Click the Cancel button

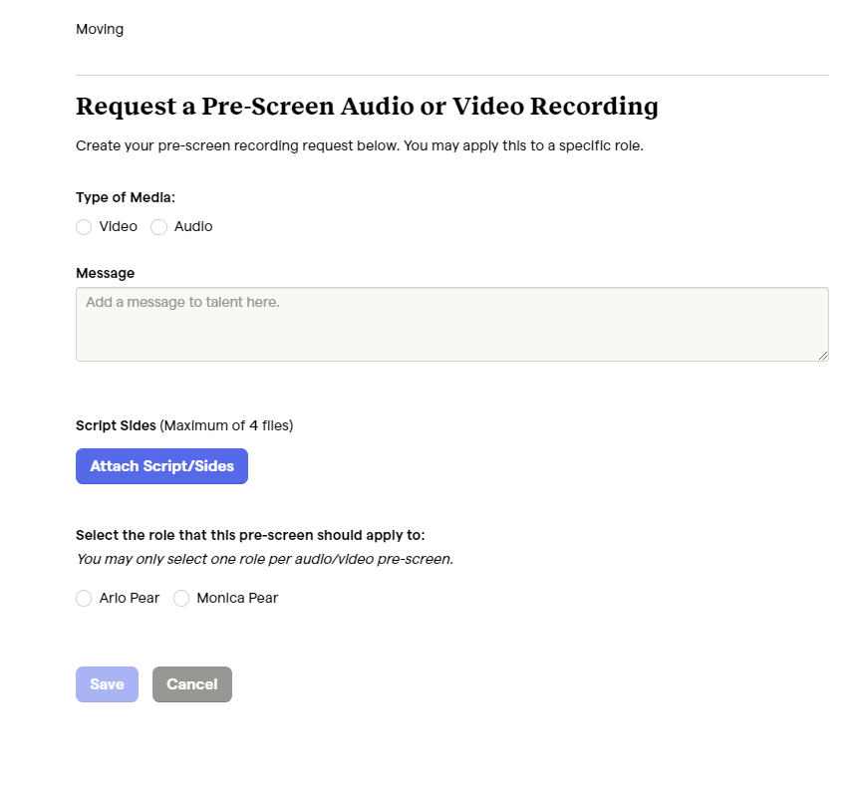click(192, 683)
